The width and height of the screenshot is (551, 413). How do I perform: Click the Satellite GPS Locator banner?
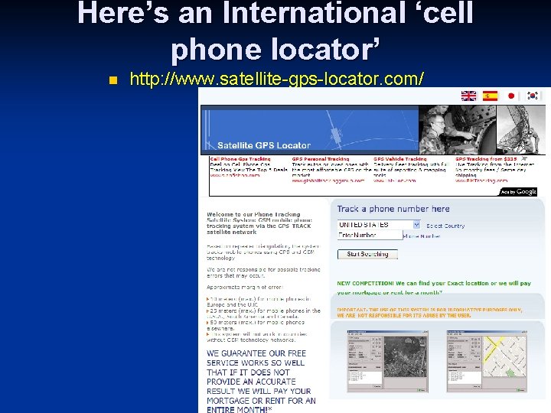[310, 130]
